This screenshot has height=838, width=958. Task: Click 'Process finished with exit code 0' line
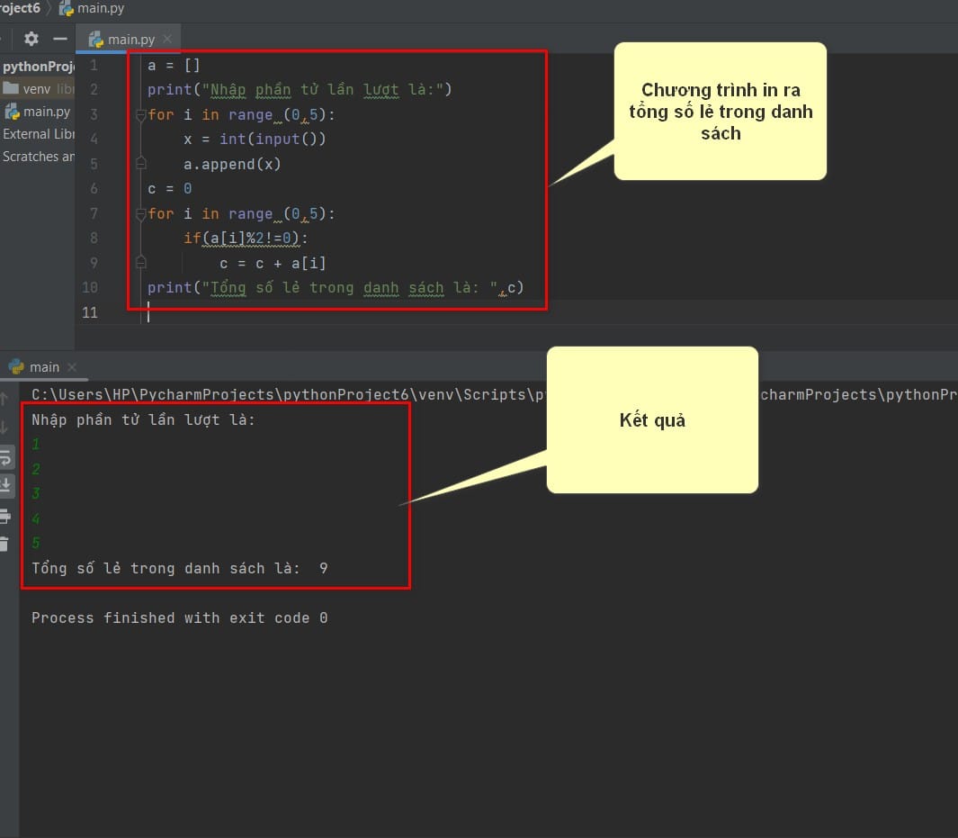(180, 618)
